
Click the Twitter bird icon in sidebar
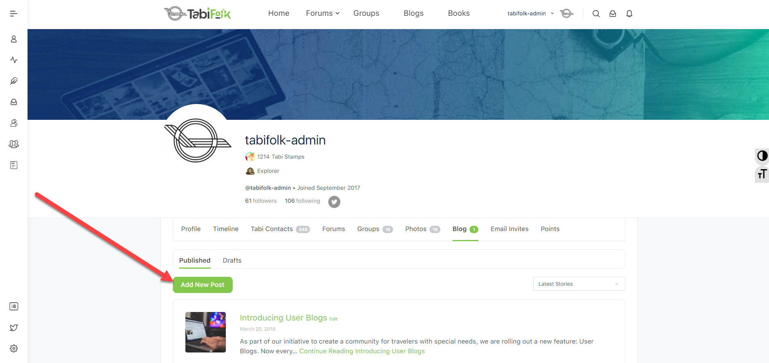[x=14, y=327]
